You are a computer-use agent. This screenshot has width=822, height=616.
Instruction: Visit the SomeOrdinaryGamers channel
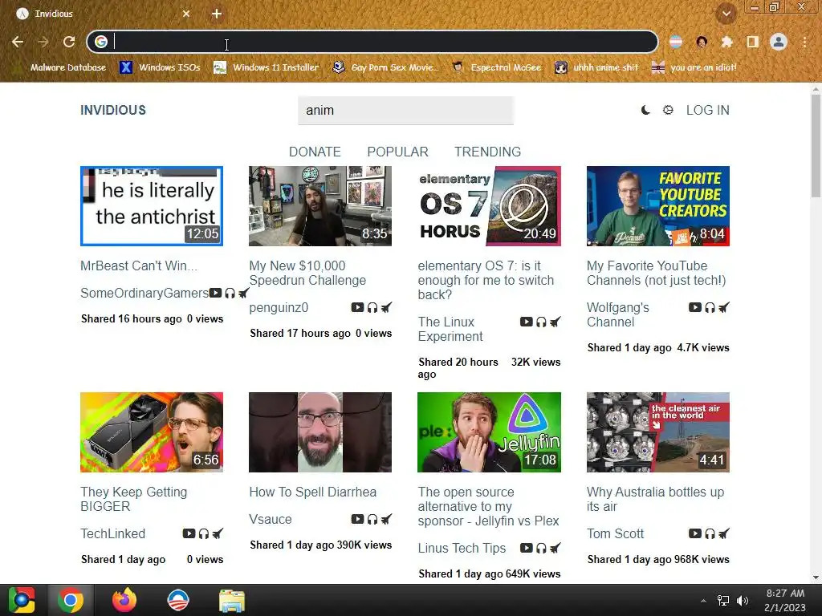144,293
